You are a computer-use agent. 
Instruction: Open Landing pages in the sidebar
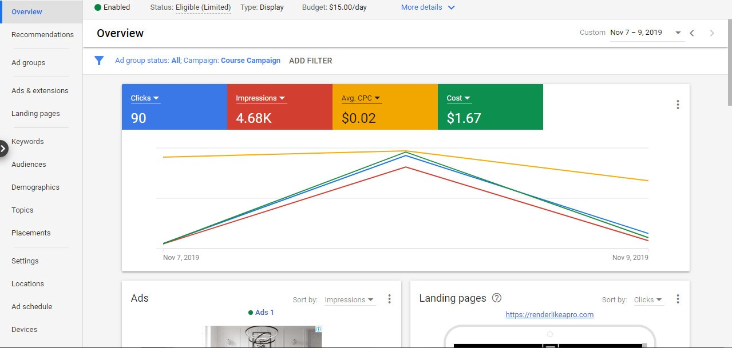pos(35,114)
